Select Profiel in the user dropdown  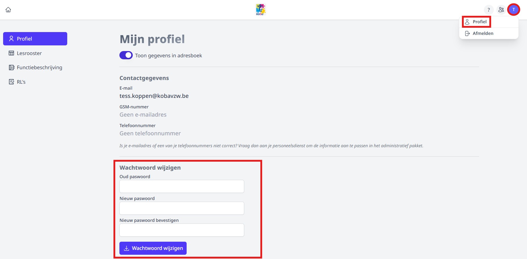[479, 22]
